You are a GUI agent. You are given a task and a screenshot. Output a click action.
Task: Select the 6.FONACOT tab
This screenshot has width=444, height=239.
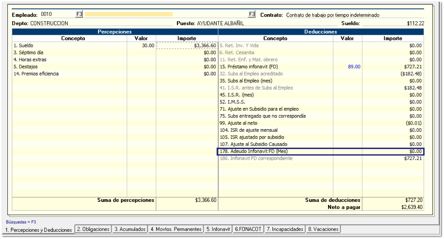[x=248, y=229]
